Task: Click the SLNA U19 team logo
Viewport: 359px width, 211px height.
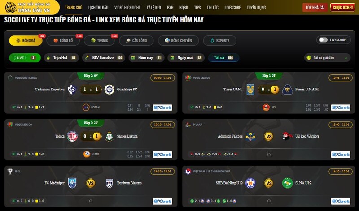Action: [287, 183]
